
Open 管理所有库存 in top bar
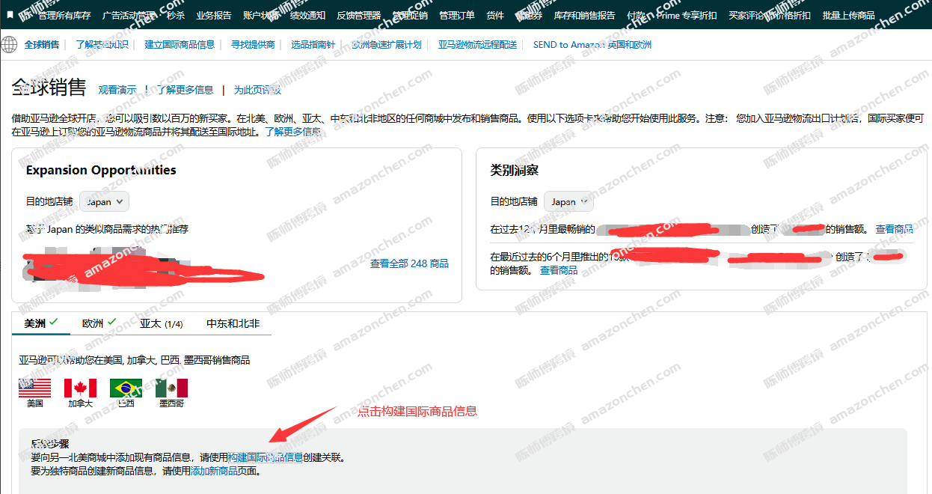(x=64, y=15)
